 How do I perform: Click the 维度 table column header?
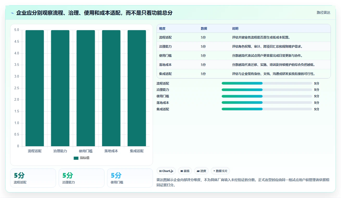click(162, 29)
